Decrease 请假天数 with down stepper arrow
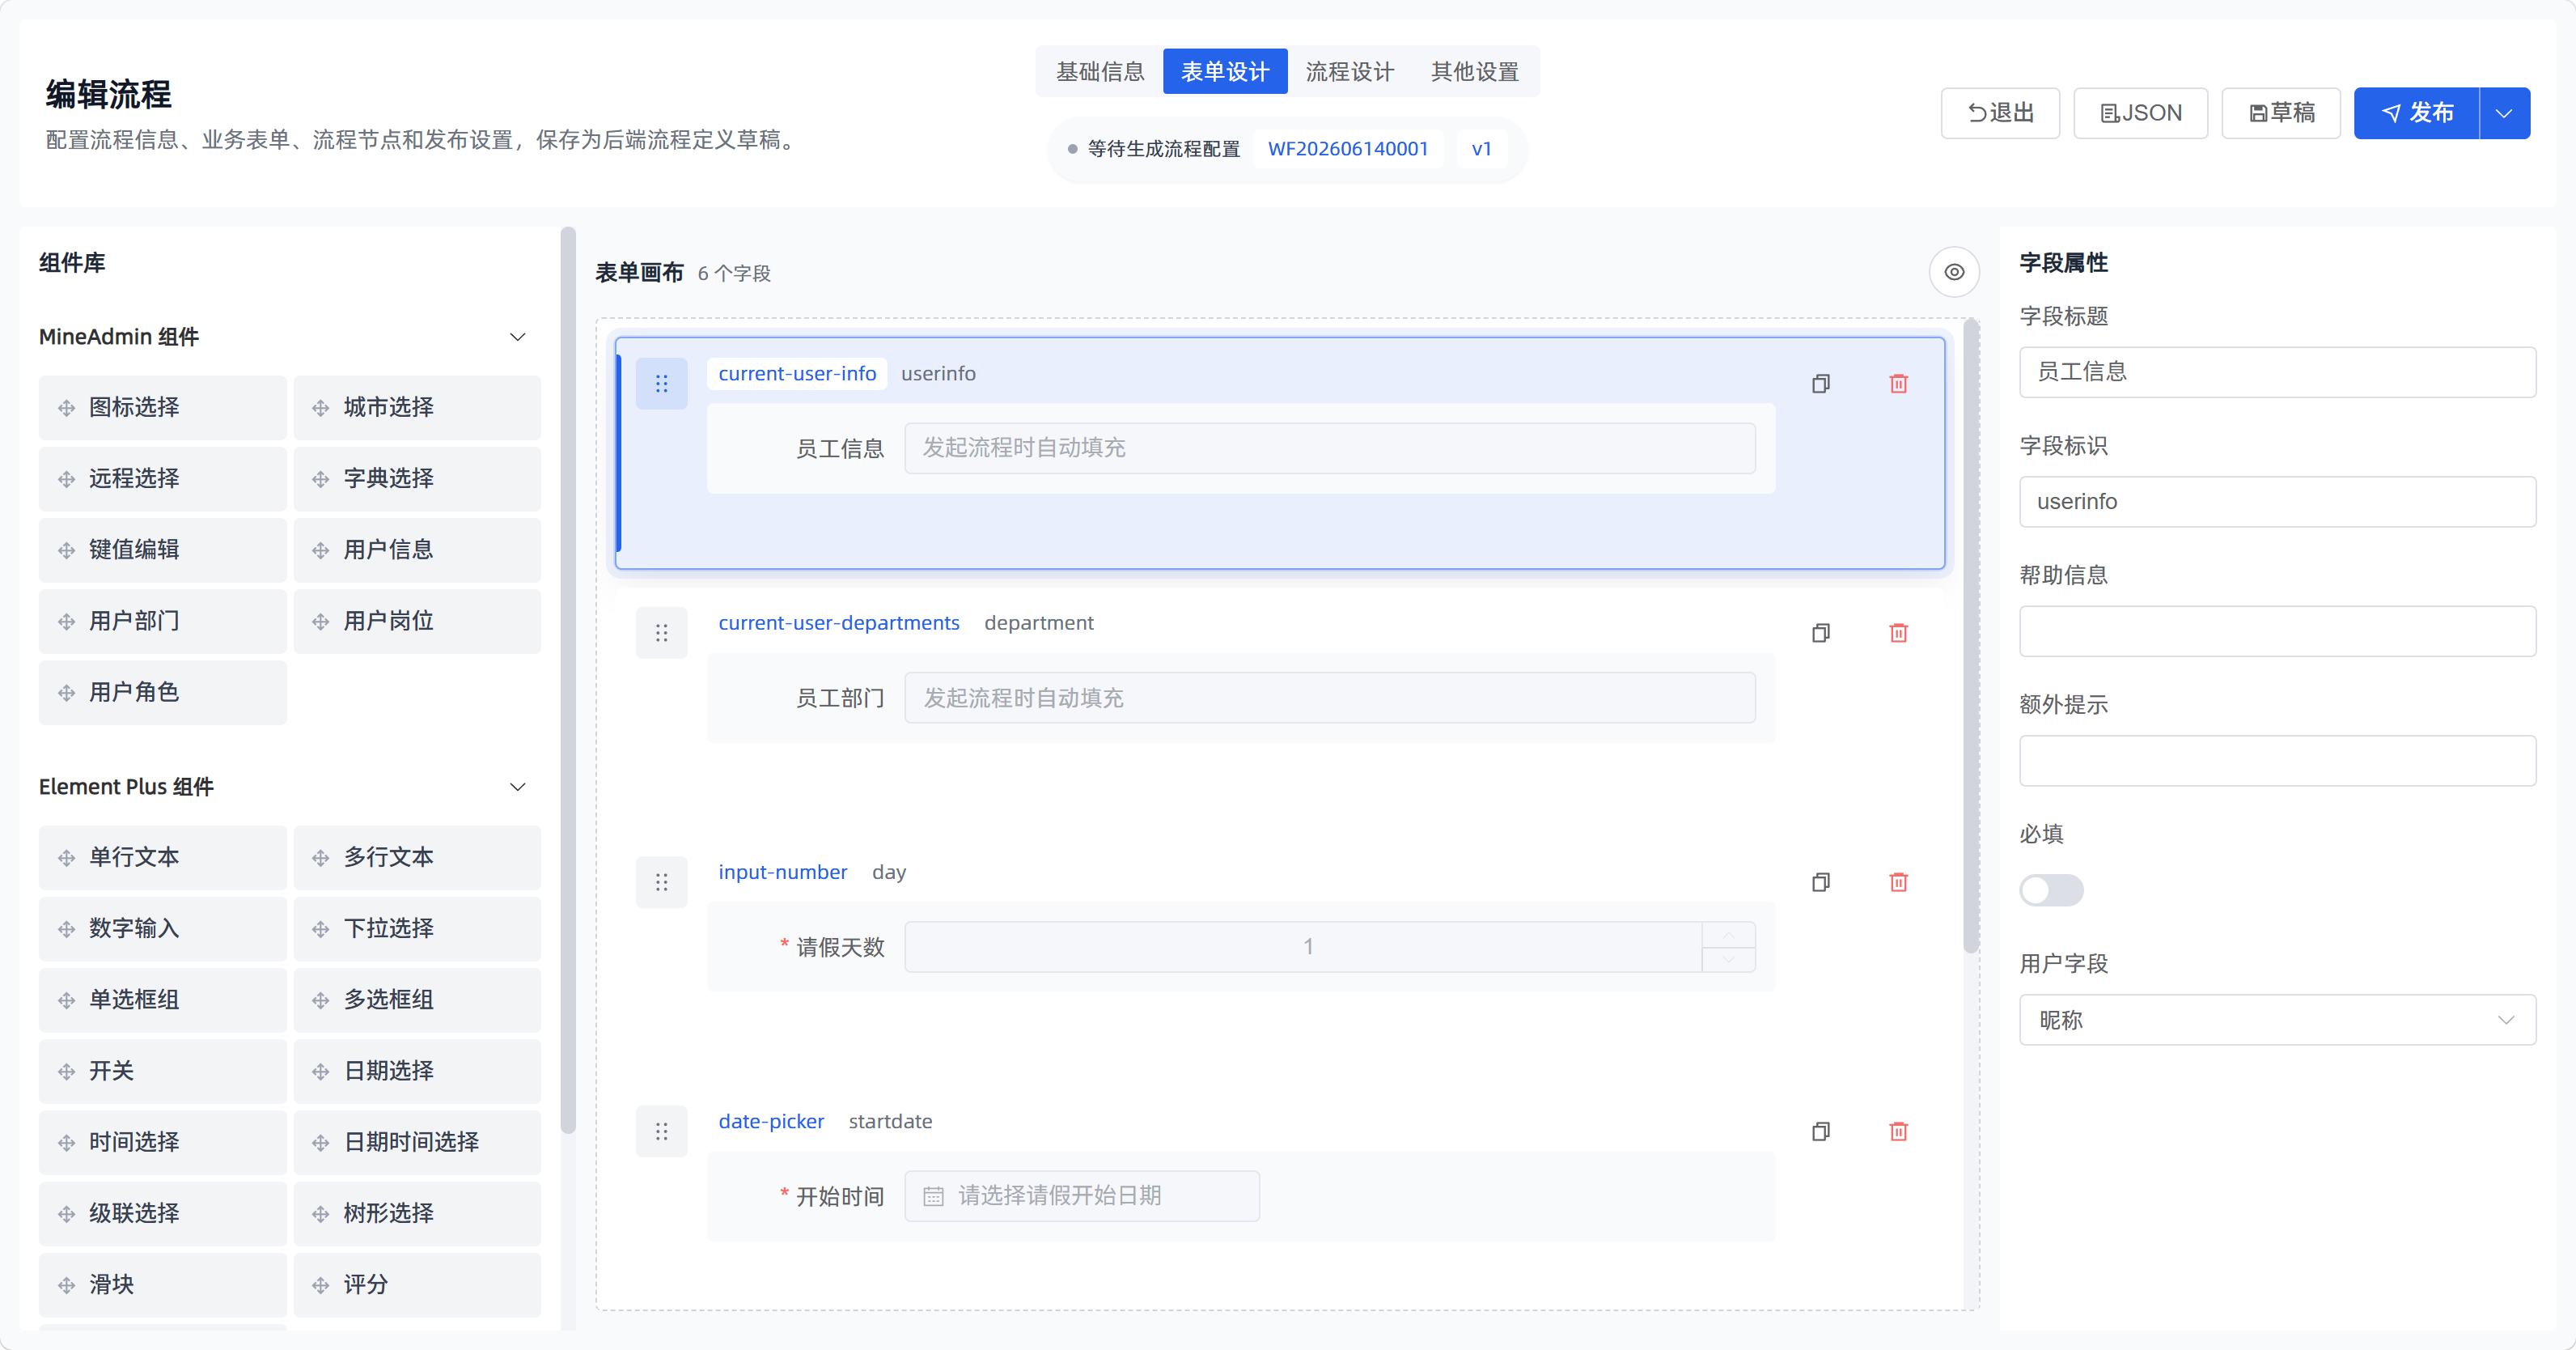2576x1350 pixels. [1728, 959]
